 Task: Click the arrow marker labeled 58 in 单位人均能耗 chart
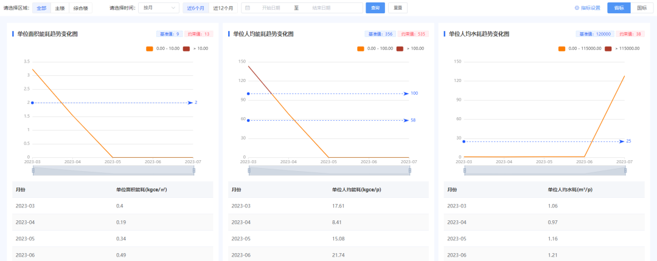click(x=406, y=120)
